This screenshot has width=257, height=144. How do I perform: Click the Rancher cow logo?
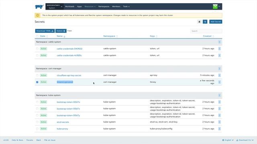pos(39,6)
